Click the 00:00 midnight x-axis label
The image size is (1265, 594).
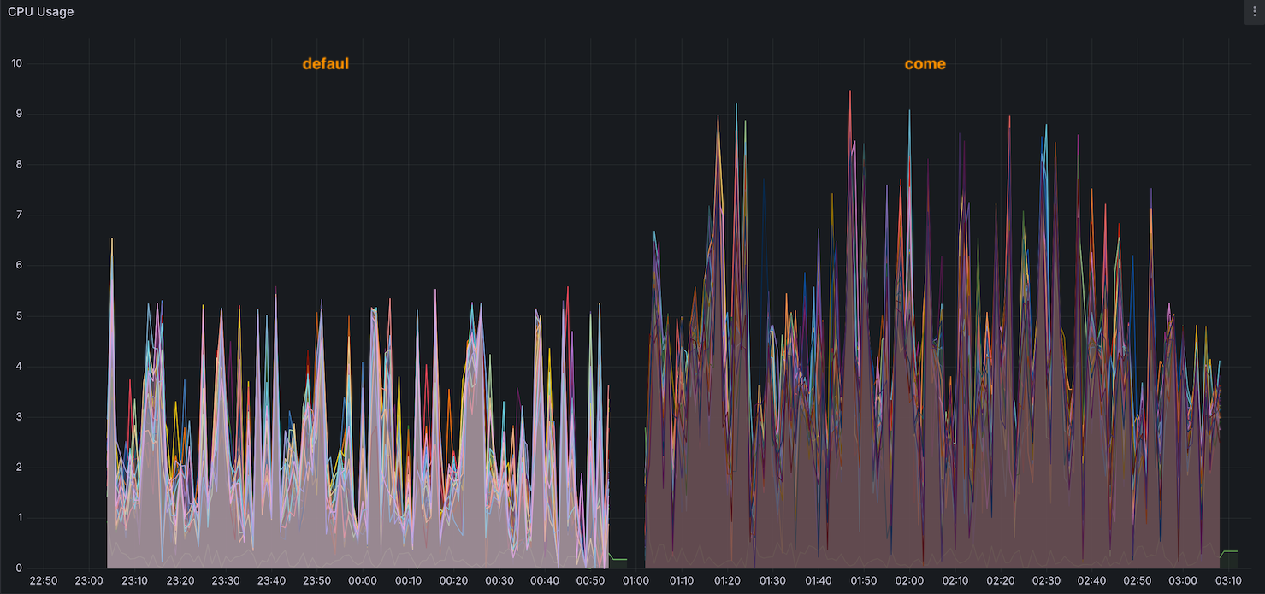click(363, 581)
